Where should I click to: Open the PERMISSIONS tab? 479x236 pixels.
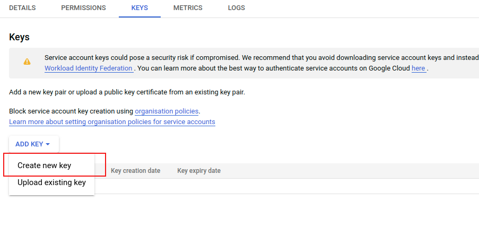(x=83, y=8)
